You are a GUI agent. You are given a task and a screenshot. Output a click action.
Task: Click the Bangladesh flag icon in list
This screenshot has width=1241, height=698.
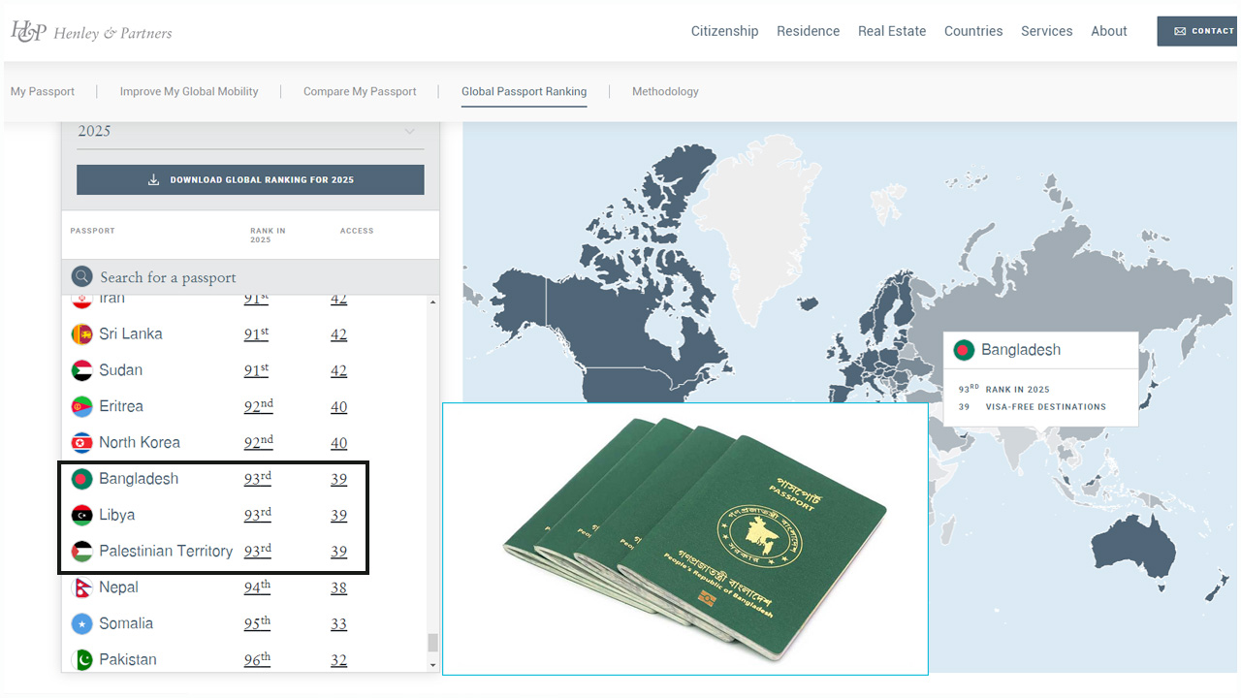pos(82,479)
